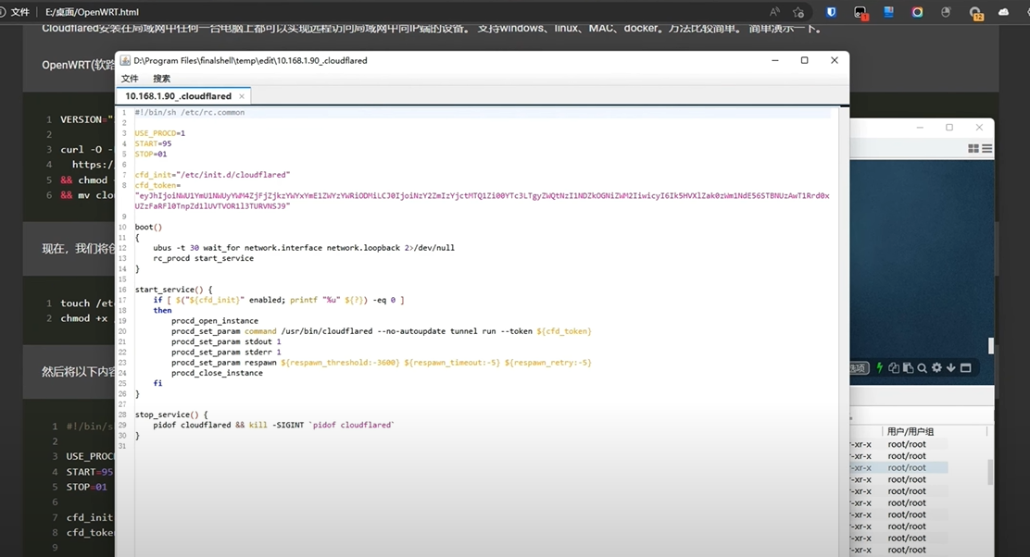
Task: Maximize the FinalShell window behind
Action: point(949,128)
